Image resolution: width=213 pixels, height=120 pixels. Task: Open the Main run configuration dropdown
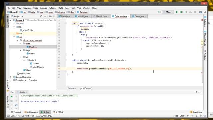[168, 12]
